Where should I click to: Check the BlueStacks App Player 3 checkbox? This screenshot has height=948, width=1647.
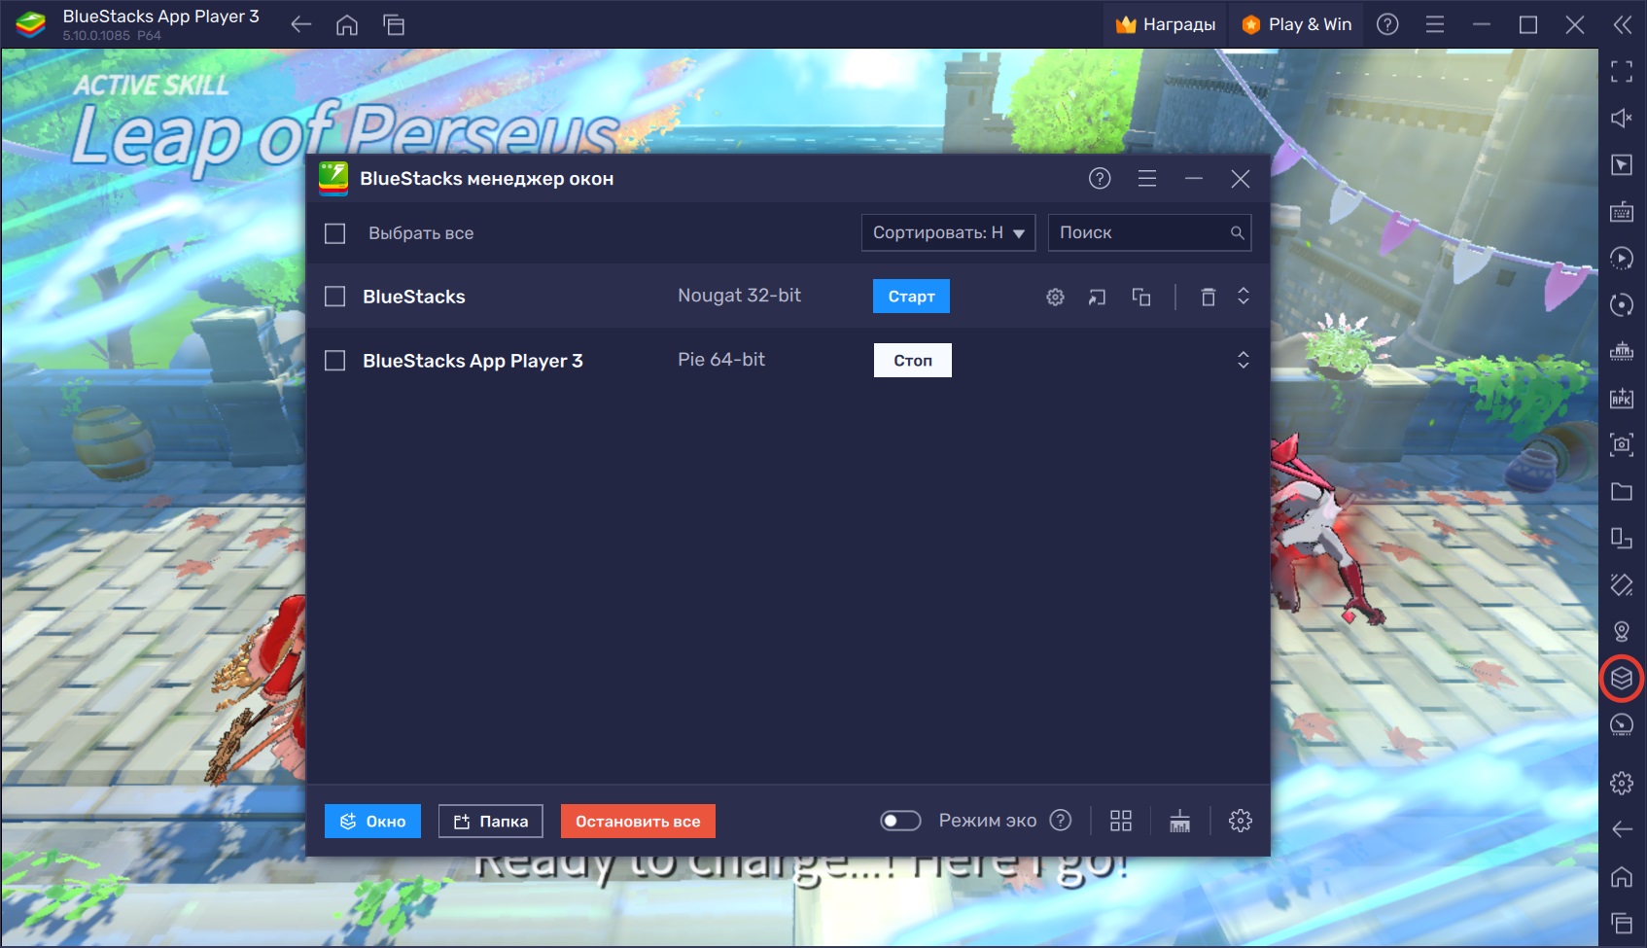coord(334,361)
